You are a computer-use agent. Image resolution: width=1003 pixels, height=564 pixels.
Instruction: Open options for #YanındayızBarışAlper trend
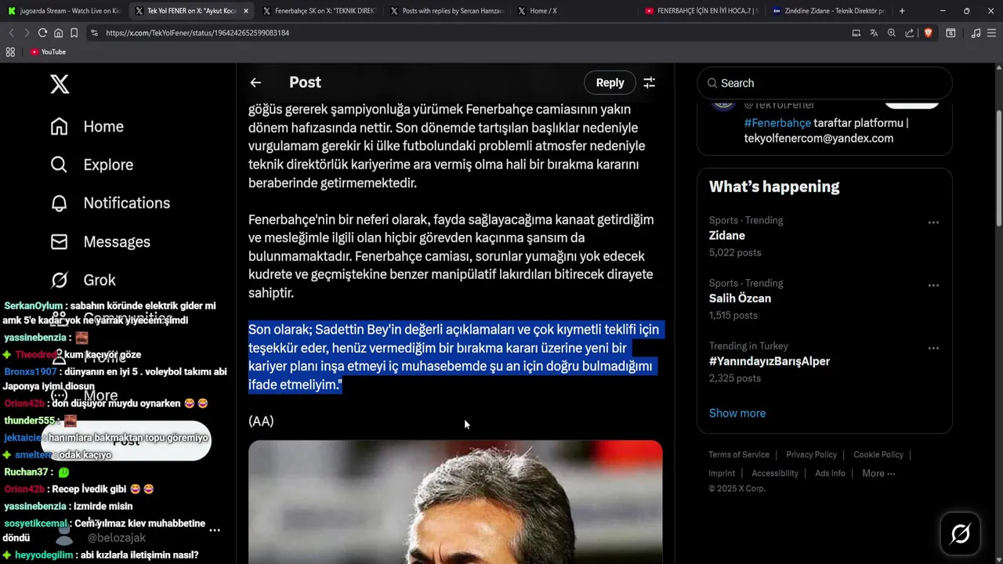(x=933, y=348)
